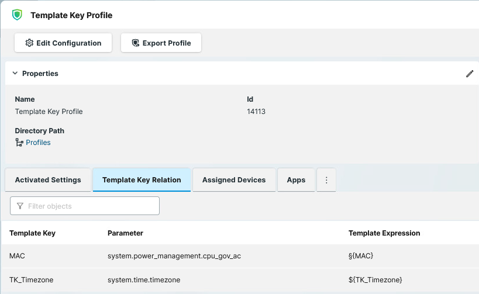Collapse the Properties section
Viewport: 479px width, 294px height.
15,74
